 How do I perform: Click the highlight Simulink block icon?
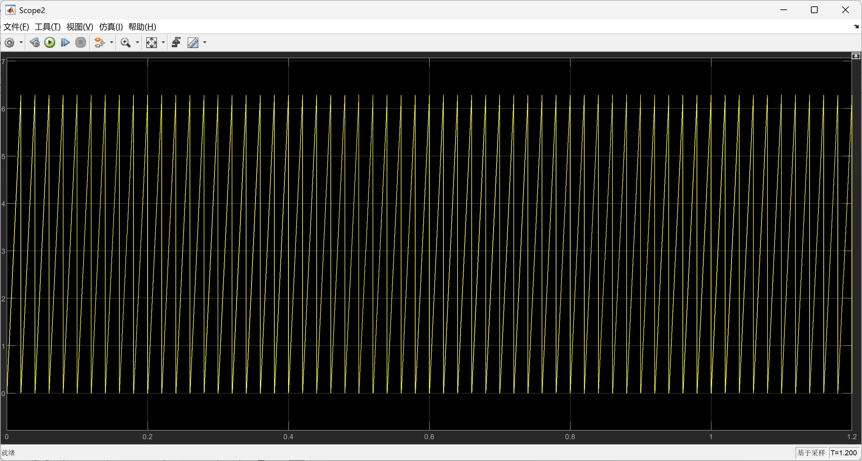coord(100,43)
